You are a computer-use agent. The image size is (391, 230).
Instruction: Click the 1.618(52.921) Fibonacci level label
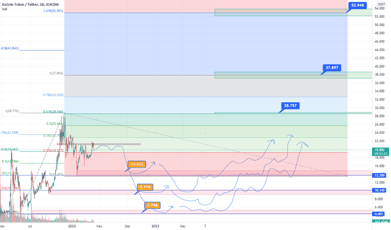pyautogui.click(x=53, y=11)
